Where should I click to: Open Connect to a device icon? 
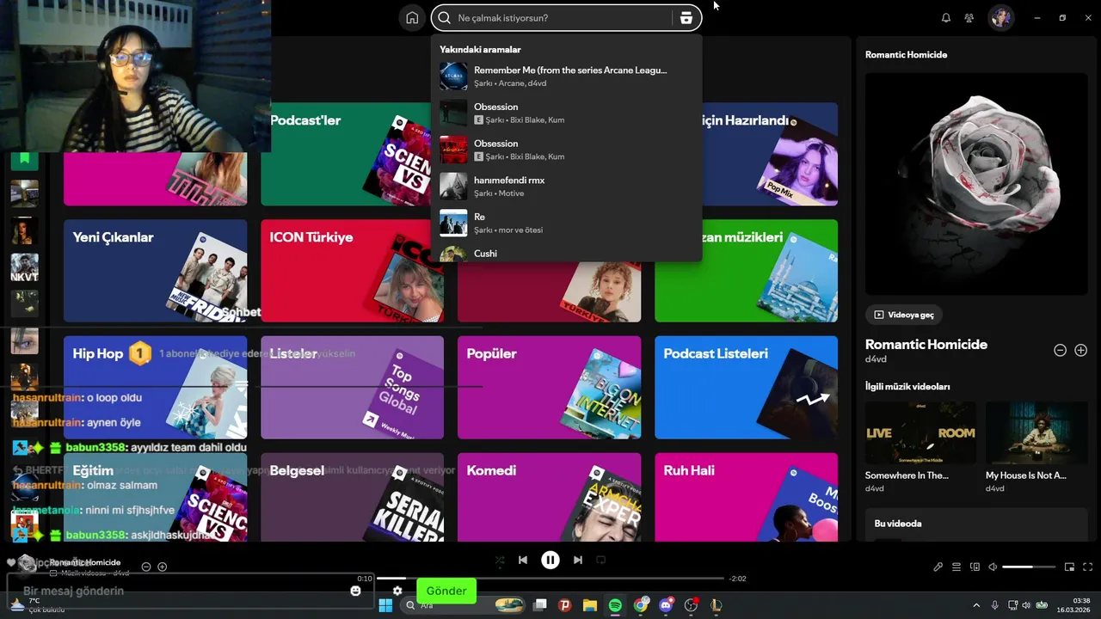click(975, 567)
